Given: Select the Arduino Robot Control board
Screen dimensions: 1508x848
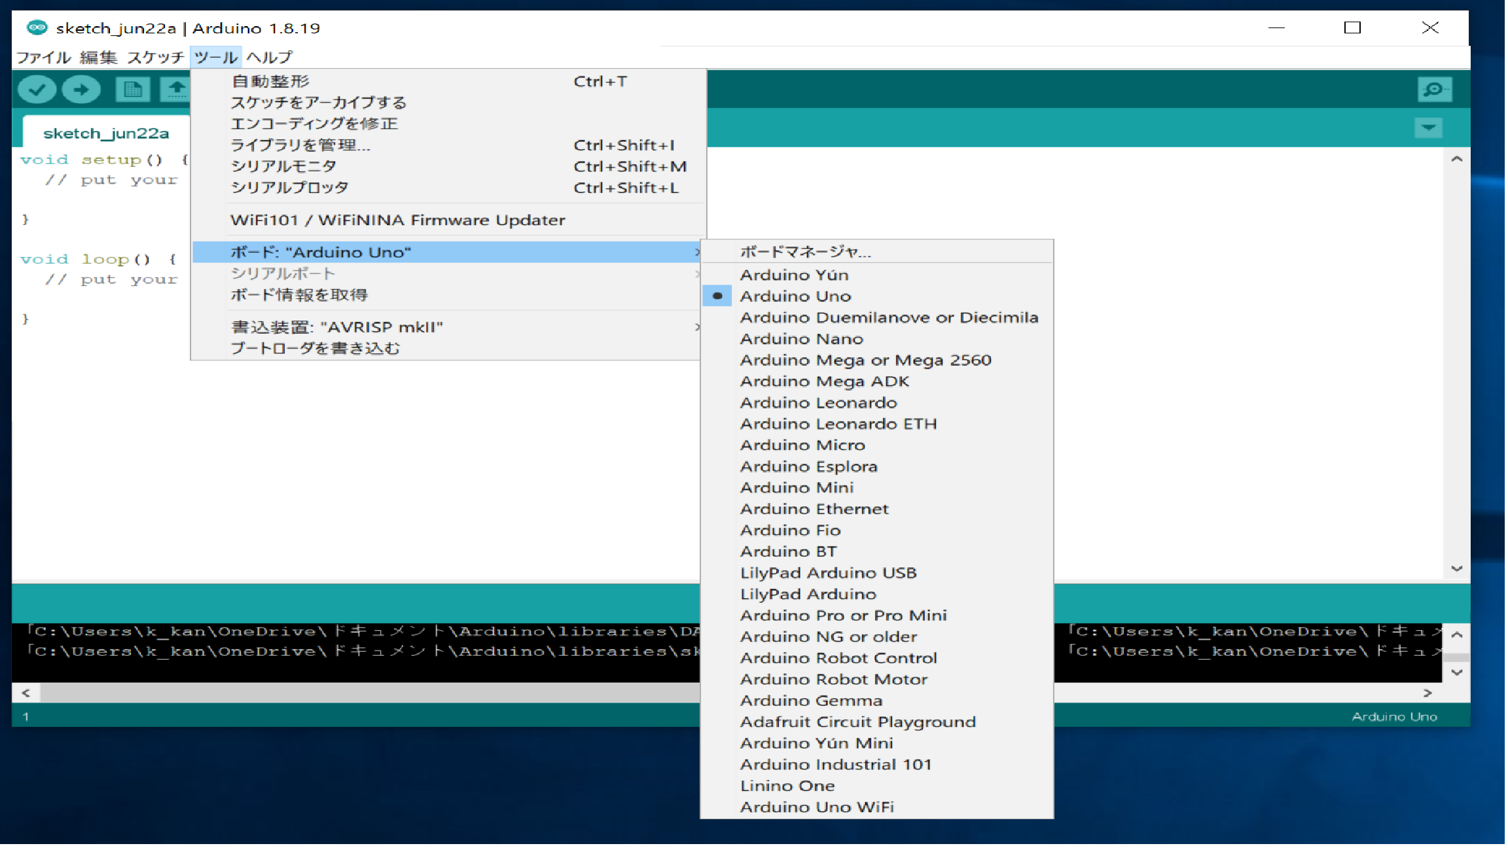Looking at the screenshot, I should point(877,658).
